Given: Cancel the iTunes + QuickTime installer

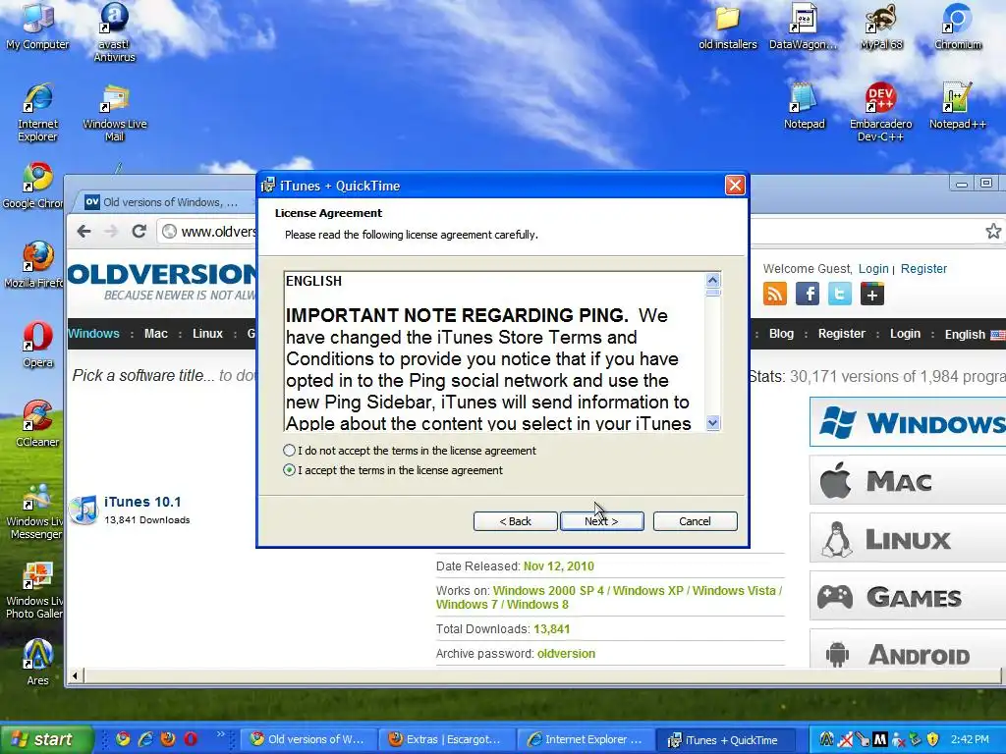Looking at the screenshot, I should point(695,521).
